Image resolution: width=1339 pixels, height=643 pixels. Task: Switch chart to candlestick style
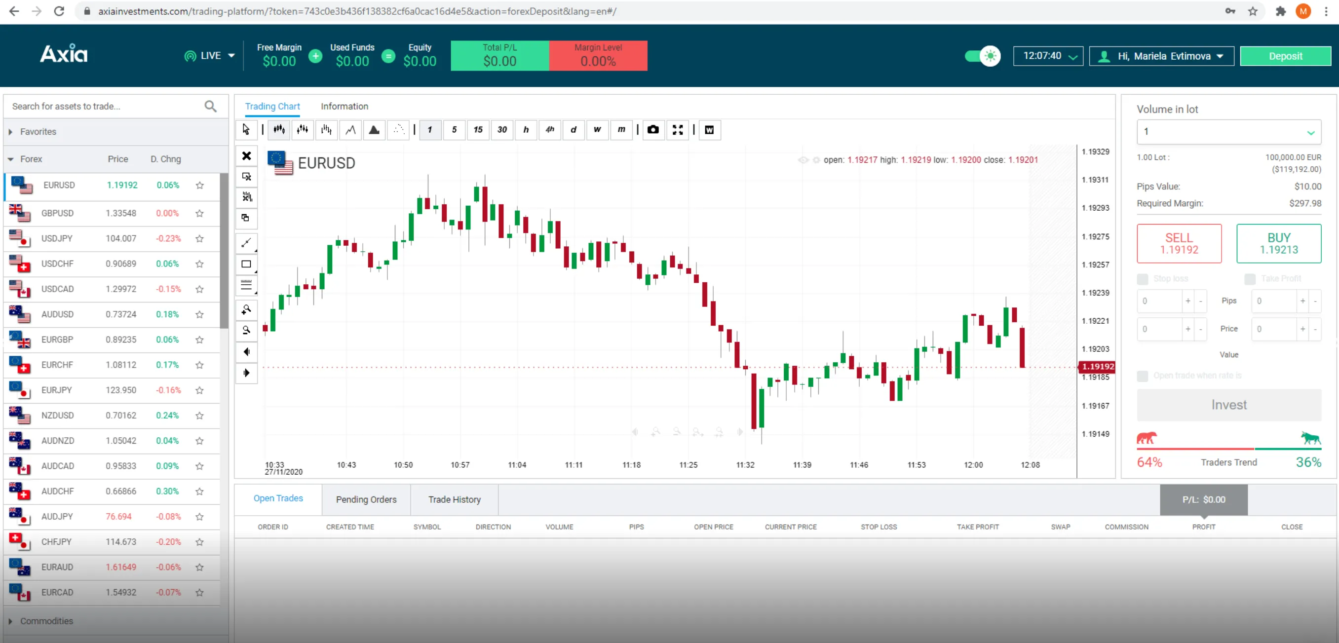279,129
